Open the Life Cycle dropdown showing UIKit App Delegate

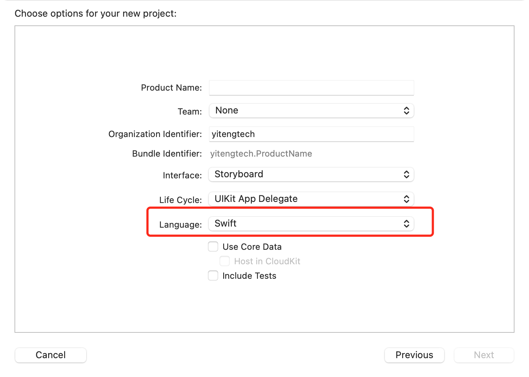tap(311, 199)
